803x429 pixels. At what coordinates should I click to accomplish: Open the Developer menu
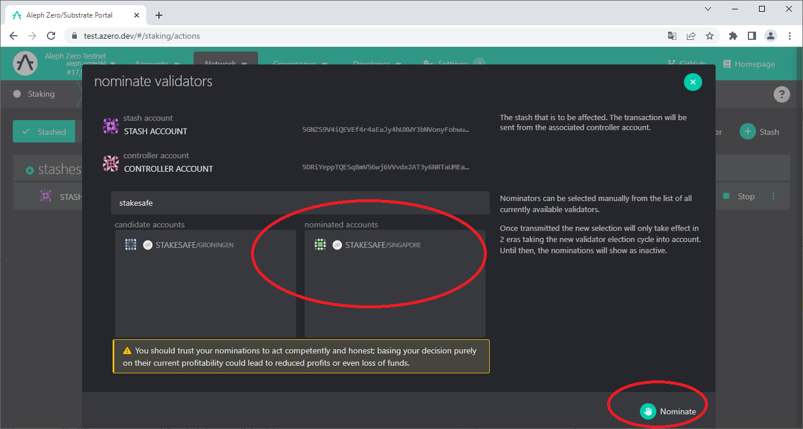point(377,64)
